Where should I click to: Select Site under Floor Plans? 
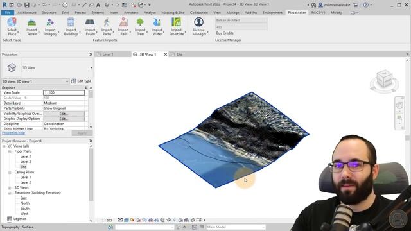[23, 167]
